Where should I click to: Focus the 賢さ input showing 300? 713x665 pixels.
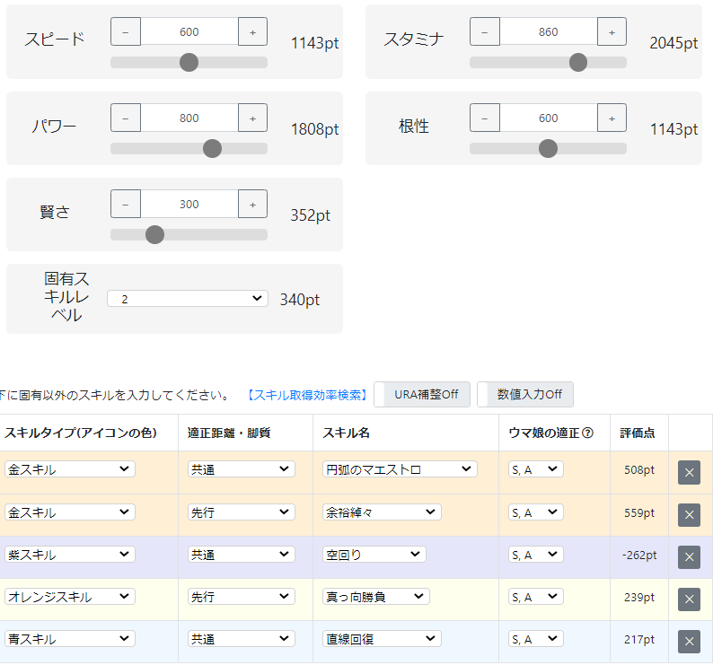click(x=189, y=204)
